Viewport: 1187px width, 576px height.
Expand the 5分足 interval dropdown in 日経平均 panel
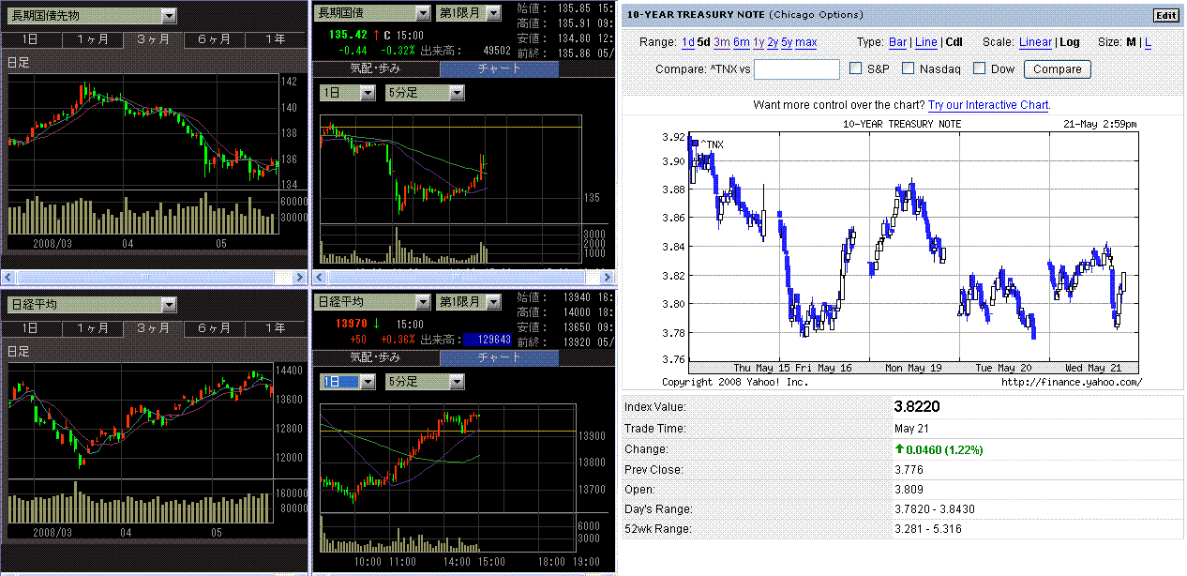457,382
